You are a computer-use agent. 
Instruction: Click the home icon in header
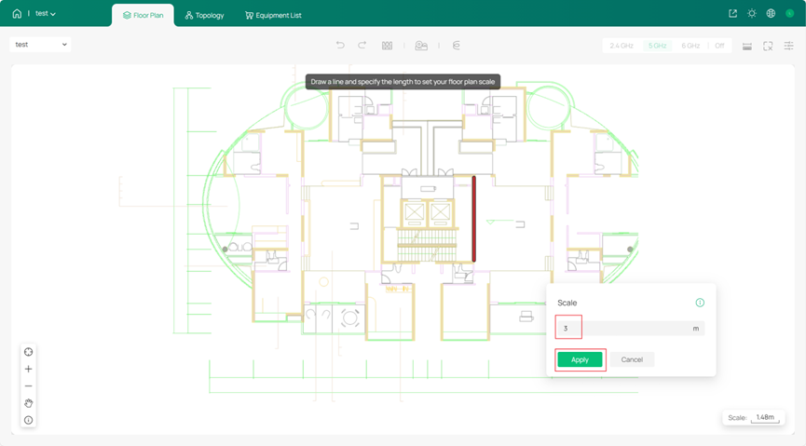[17, 14]
